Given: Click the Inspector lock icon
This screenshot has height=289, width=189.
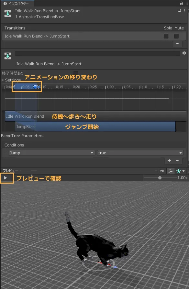Looking at the screenshot, I should pos(182,3).
